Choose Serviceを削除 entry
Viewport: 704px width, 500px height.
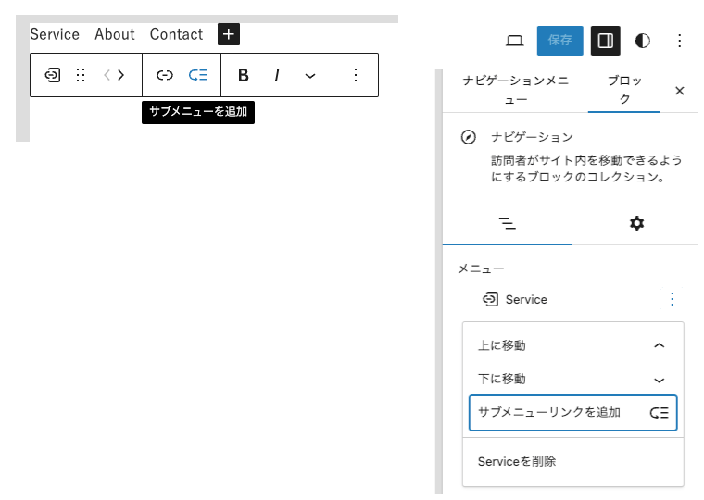[x=572, y=461]
